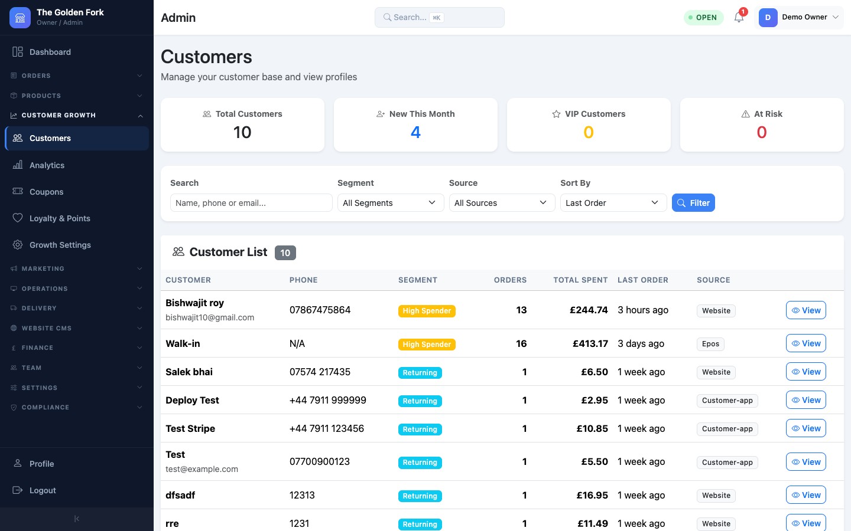Click the Growth Settings gear icon
Screen dimensions: 851x531
18,244
